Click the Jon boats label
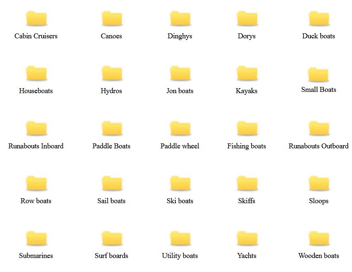The width and height of the screenshot is (352, 272). (180, 91)
